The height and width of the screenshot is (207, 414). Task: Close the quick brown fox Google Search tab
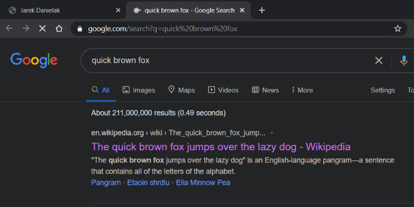(x=242, y=10)
